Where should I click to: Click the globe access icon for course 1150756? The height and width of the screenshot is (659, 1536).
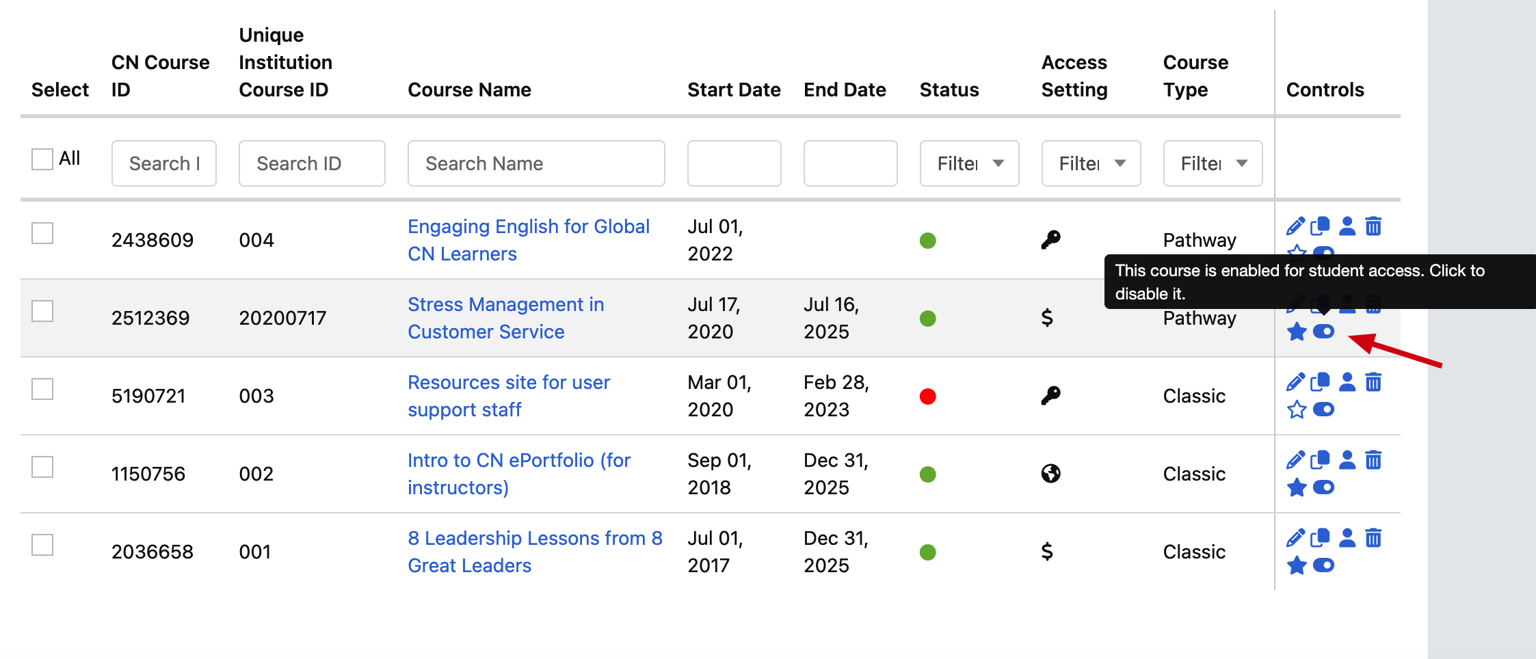[1050, 474]
